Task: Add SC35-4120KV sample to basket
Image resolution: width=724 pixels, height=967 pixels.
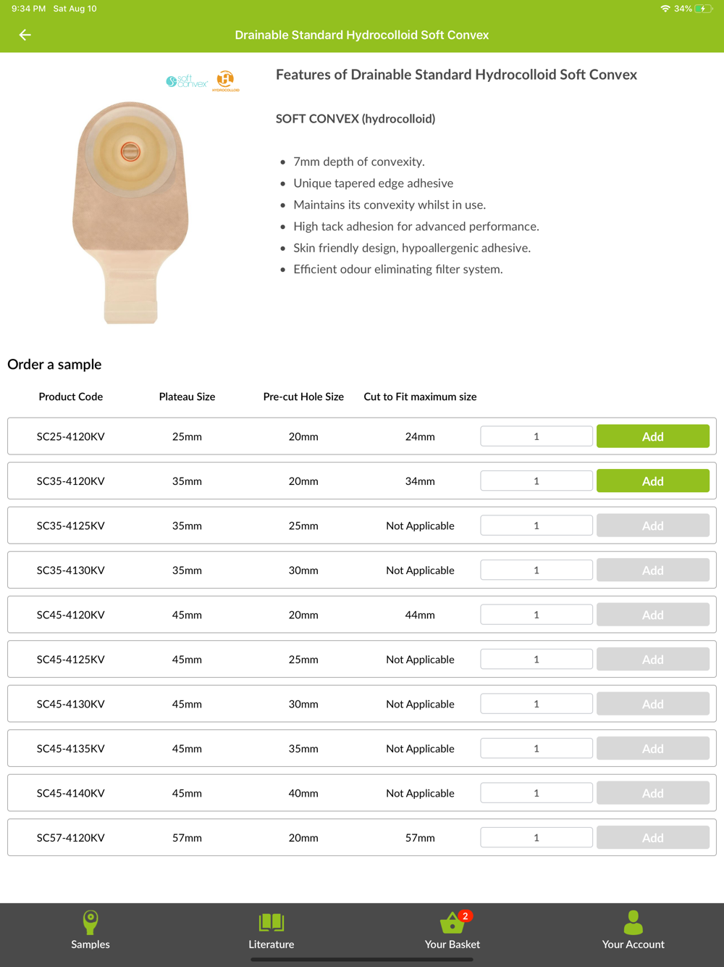Action: pos(652,481)
